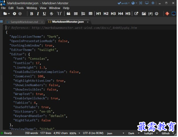Open the globe browser dropdown in title bar
The height and width of the screenshot is (137, 178).
(134, 3)
